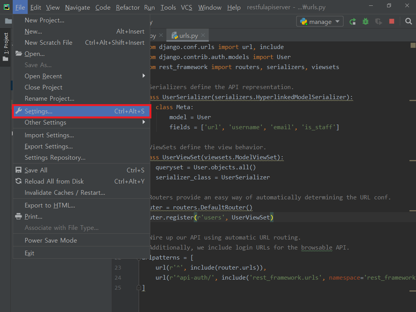Select Exit to quit PyCharm
The image size is (416, 312).
click(81, 253)
